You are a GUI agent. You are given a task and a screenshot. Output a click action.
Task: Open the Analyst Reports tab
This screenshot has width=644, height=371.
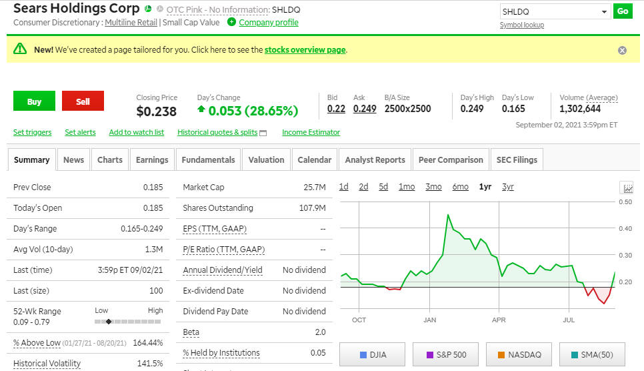tap(375, 159)
